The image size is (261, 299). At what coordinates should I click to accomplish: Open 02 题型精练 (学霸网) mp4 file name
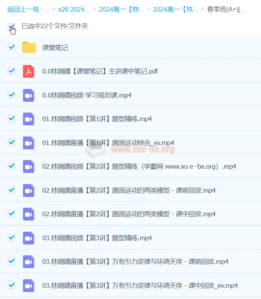pyautogui.click(x=139, y=167)
